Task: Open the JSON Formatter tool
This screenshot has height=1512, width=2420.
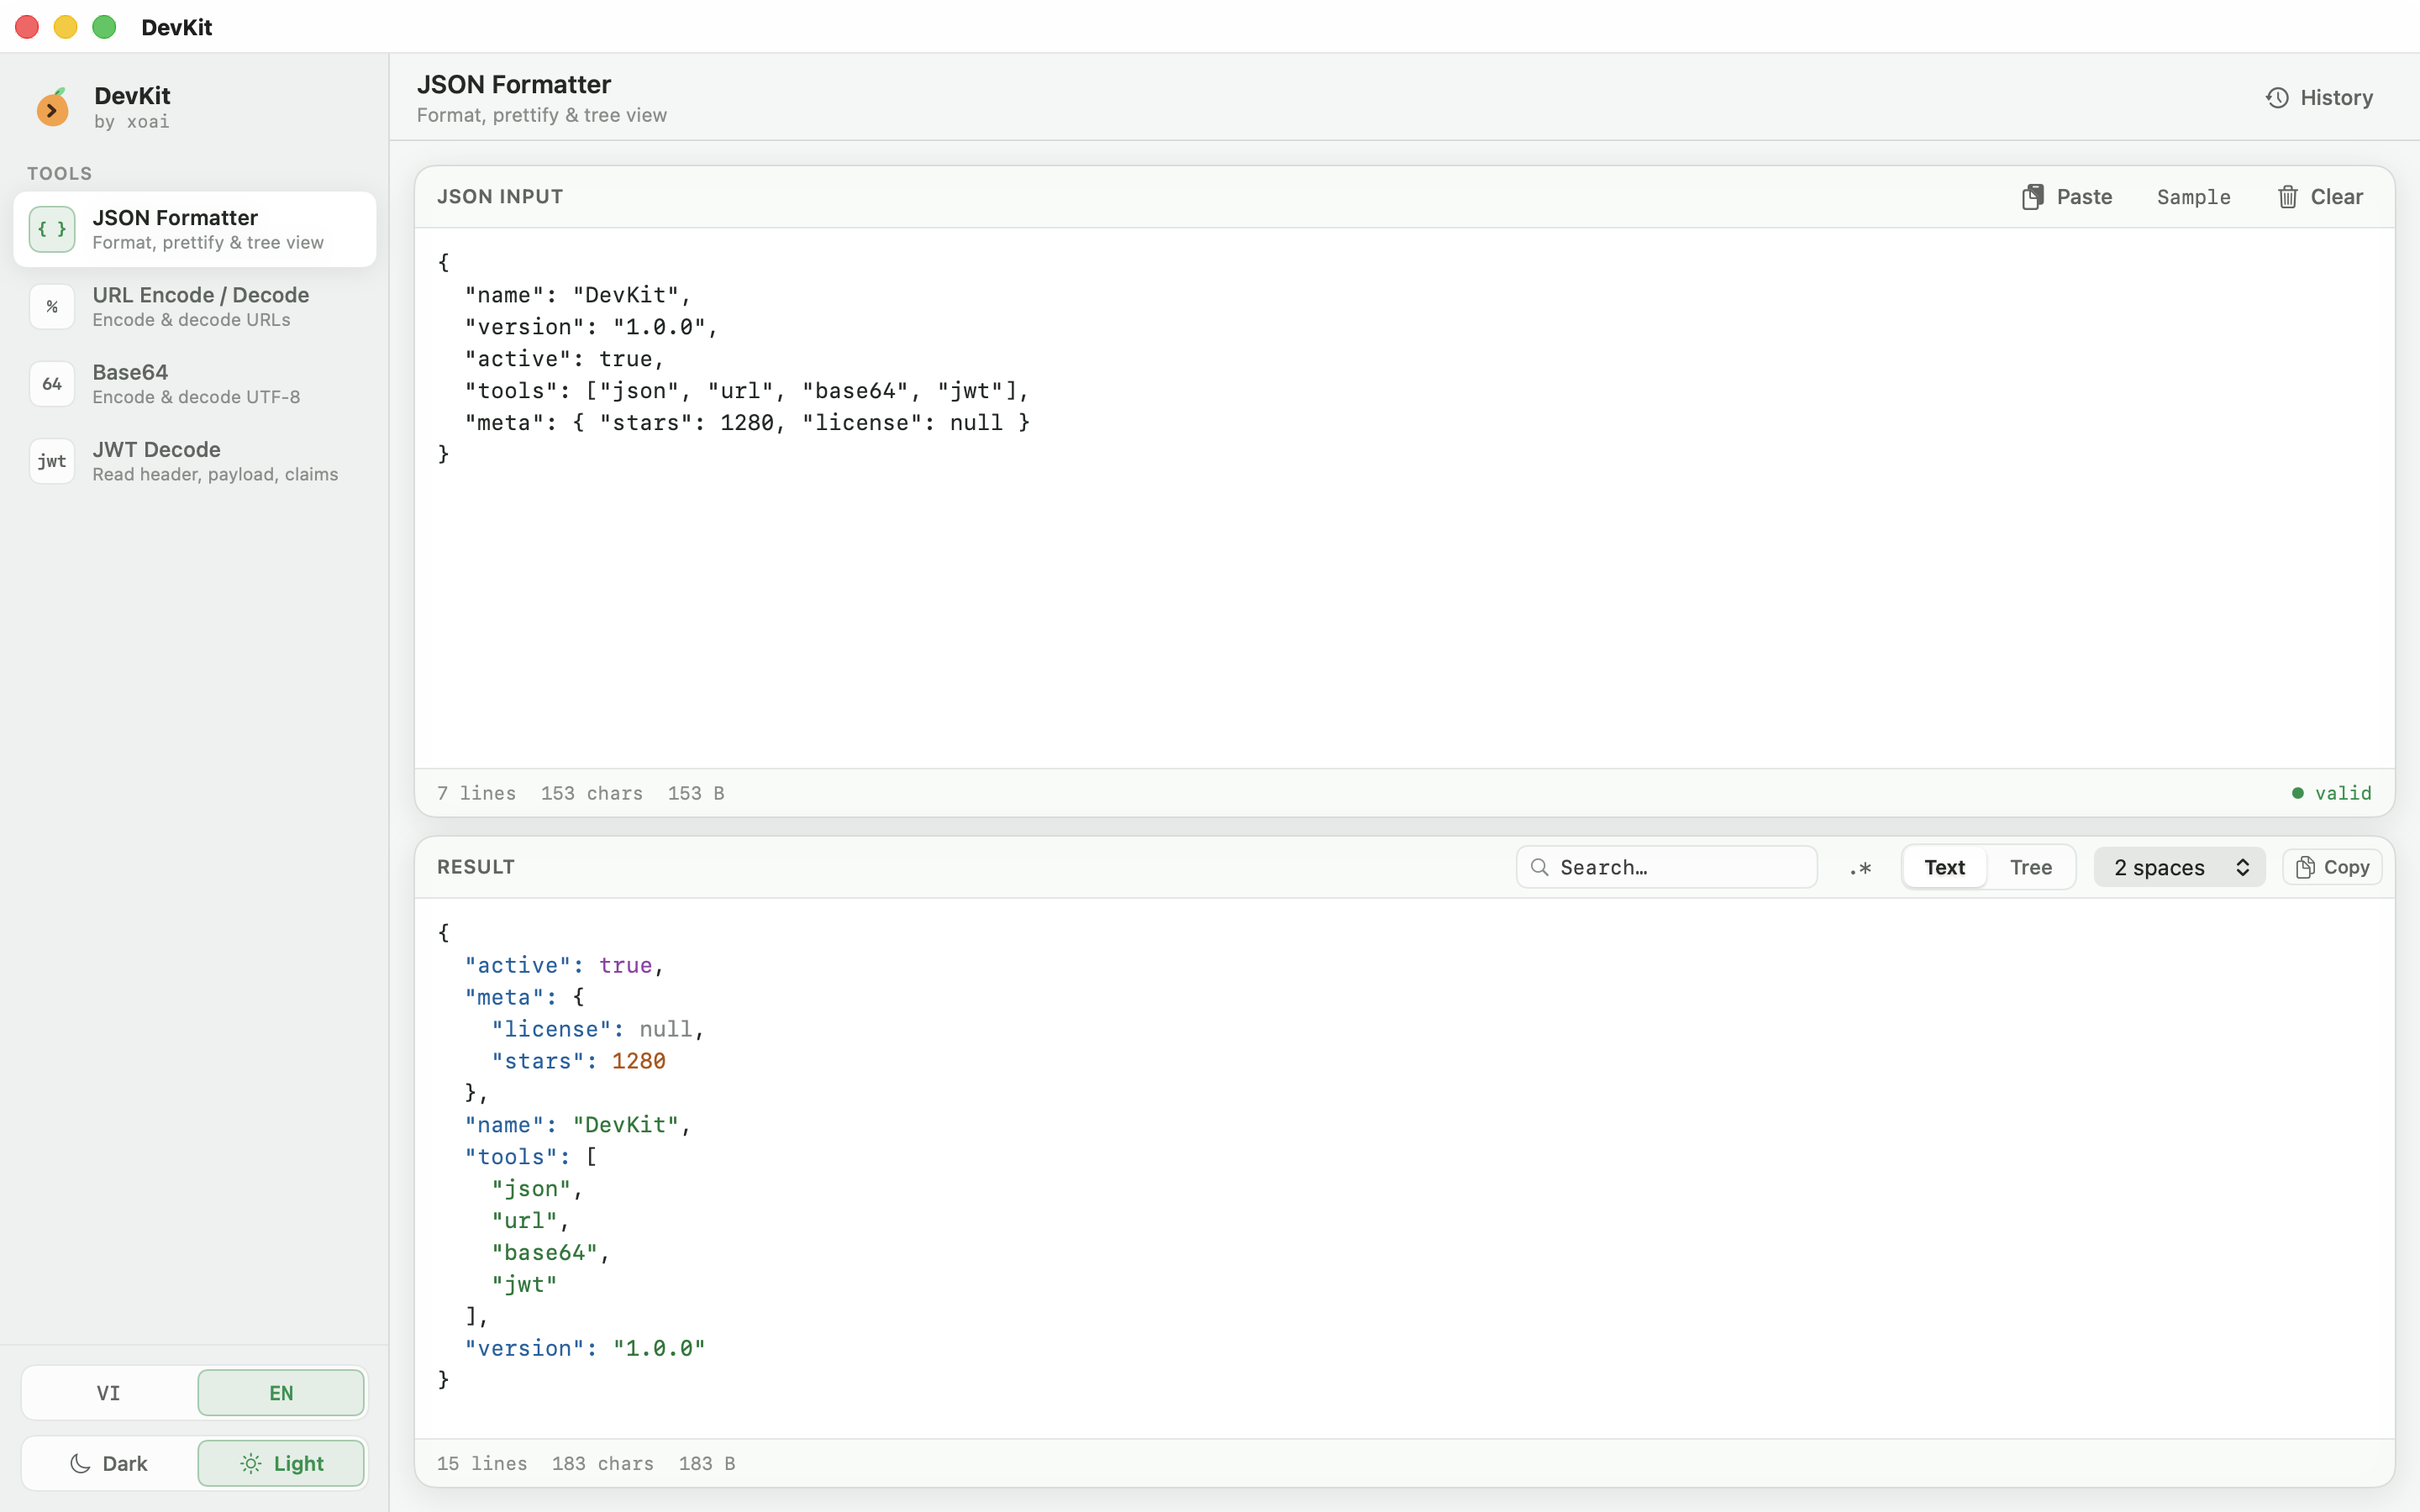Action: pos(195,229)
